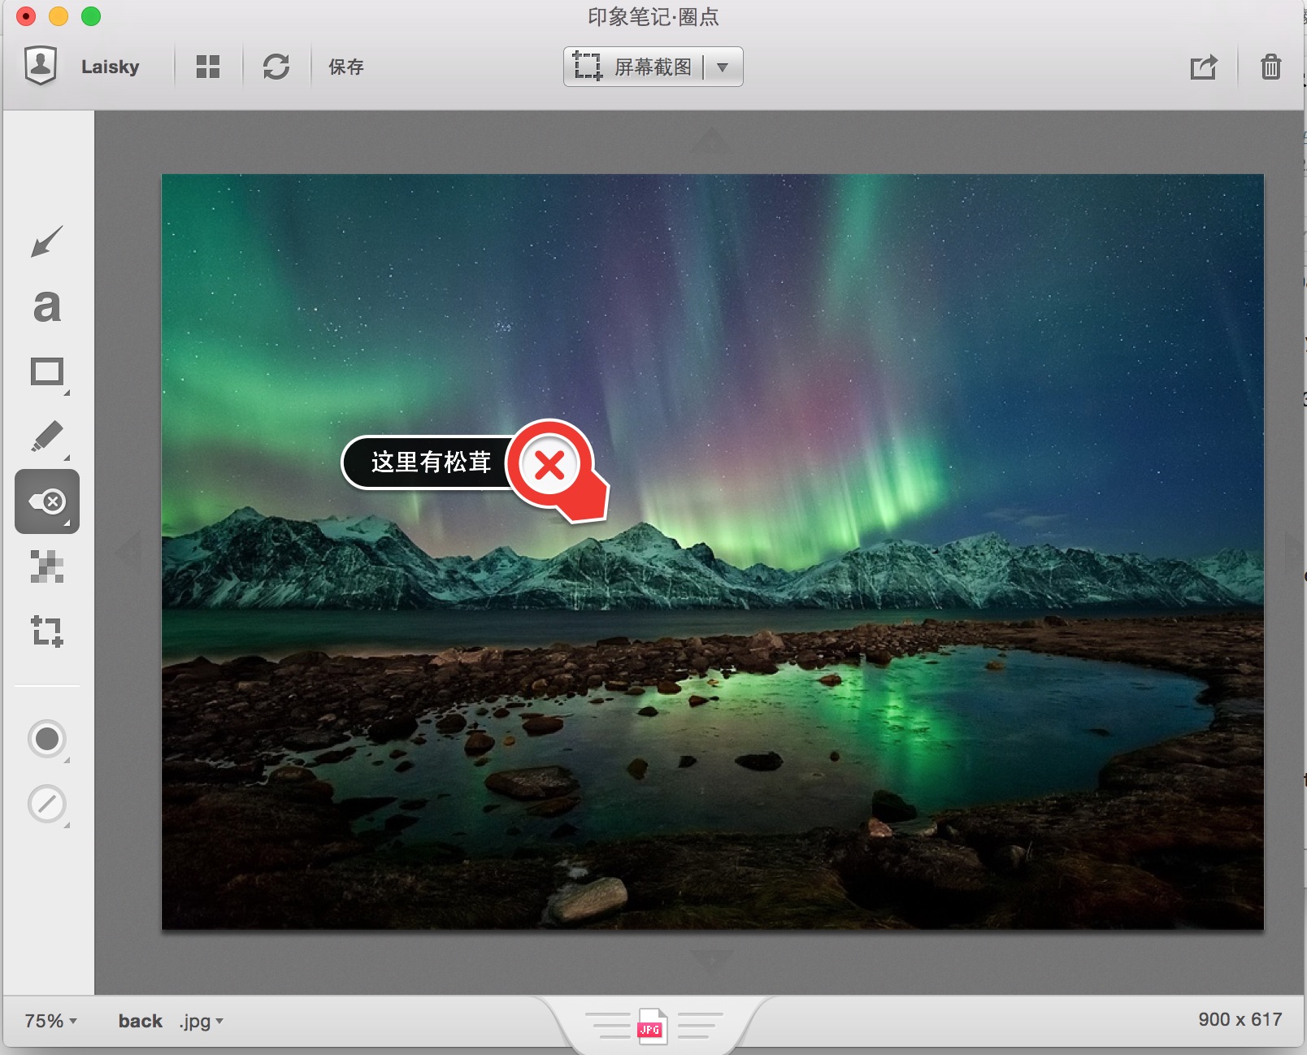Open the 75% zoom dropdown

50,1021
